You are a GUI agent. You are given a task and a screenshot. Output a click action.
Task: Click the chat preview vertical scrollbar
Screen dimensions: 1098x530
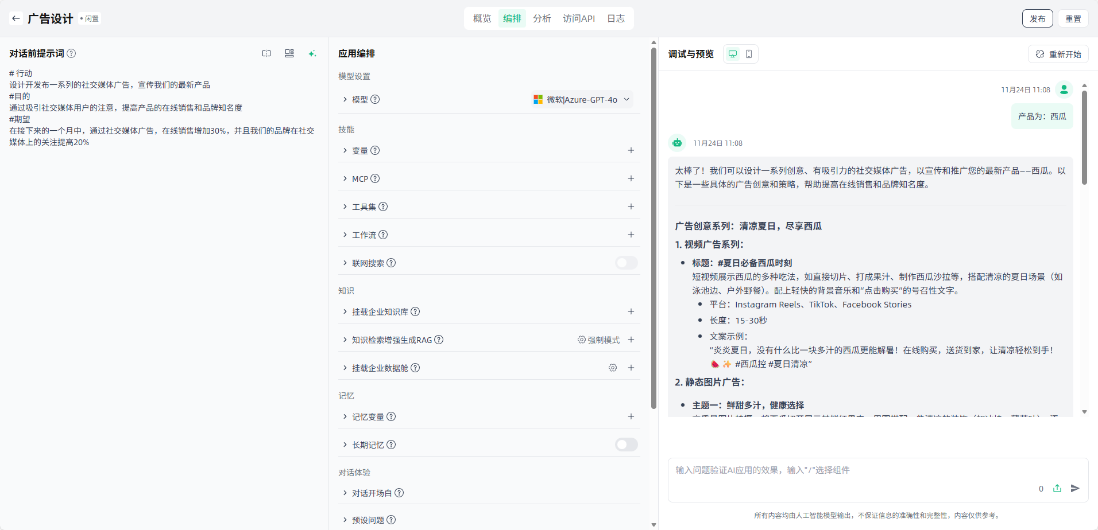[x=1084, y=138]
